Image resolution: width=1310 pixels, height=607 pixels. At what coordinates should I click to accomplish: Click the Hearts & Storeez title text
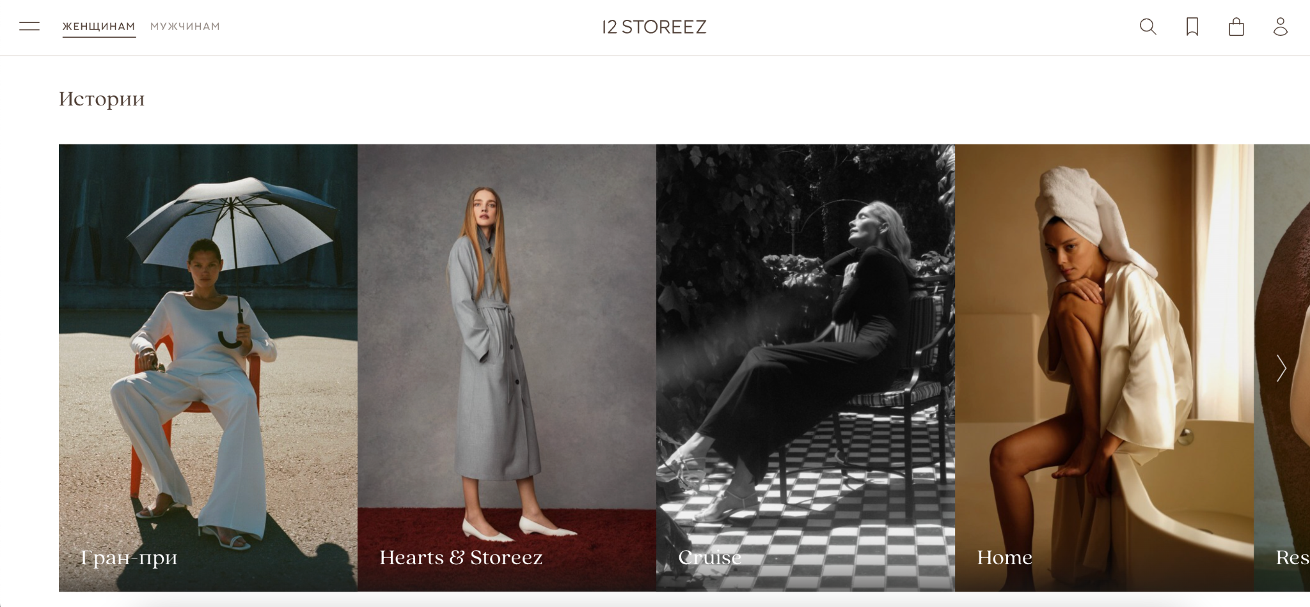[461, 557]
